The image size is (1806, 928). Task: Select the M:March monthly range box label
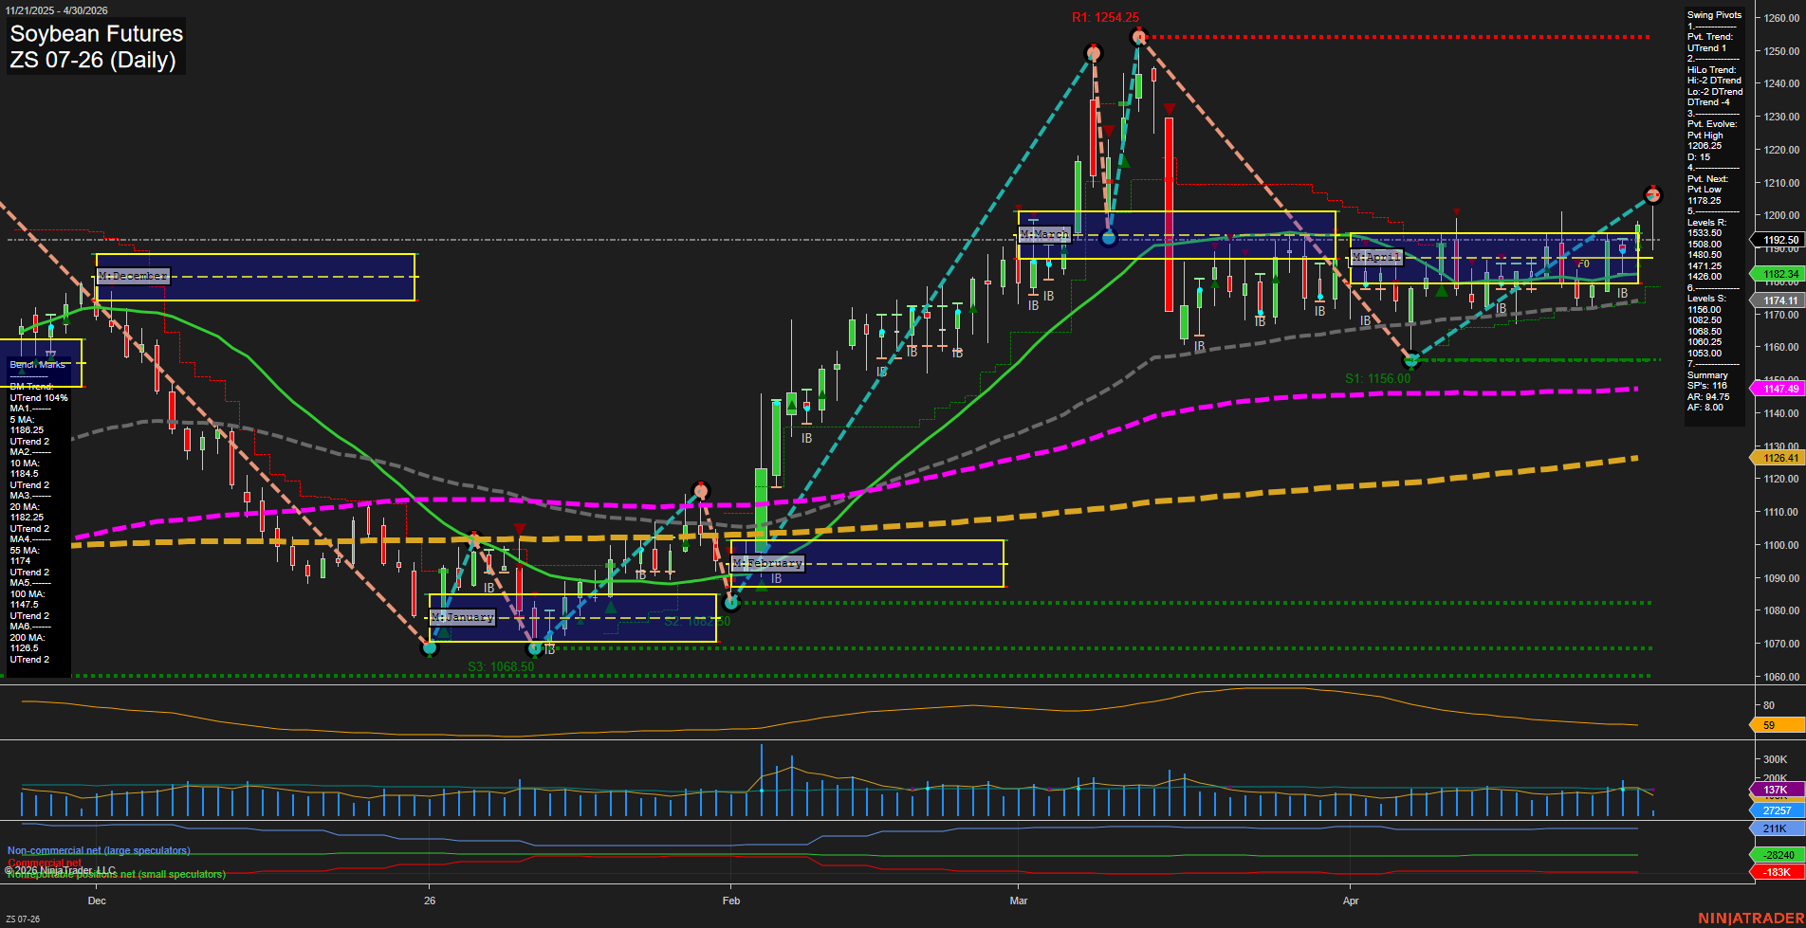tap(1044, 233)
